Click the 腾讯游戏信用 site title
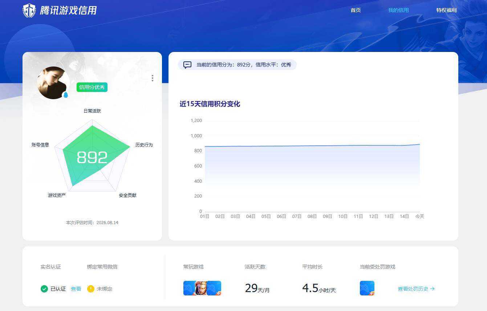487x311 pixels. (x=68, y=11)
